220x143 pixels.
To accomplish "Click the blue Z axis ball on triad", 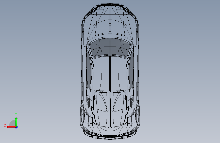I will tap(16, 127).
